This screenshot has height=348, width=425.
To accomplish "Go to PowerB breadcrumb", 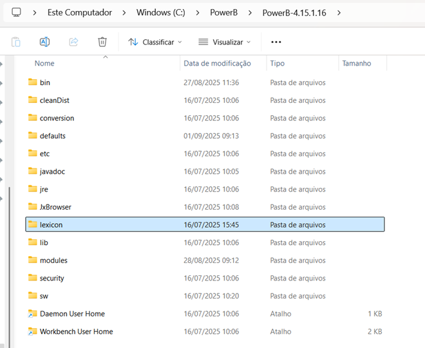I will click(224, 12).
